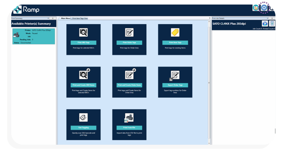Select the SATO printer summary card
Viewport: 283px width, 155px height.
(x=34, y=36)
